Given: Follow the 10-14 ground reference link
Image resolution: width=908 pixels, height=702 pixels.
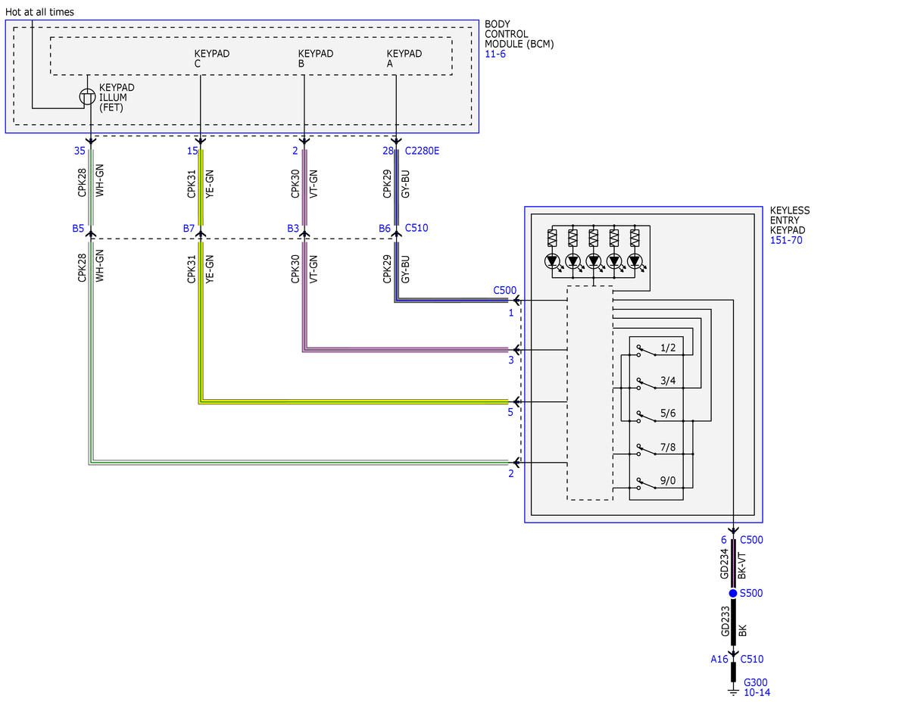Looking at the screenshot, I should pos(757,692).
